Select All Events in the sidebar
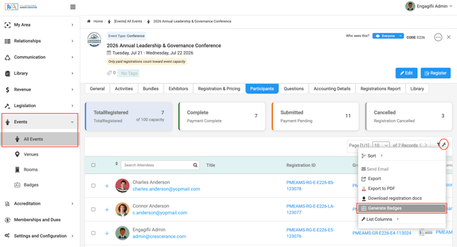 pos(40,139)
